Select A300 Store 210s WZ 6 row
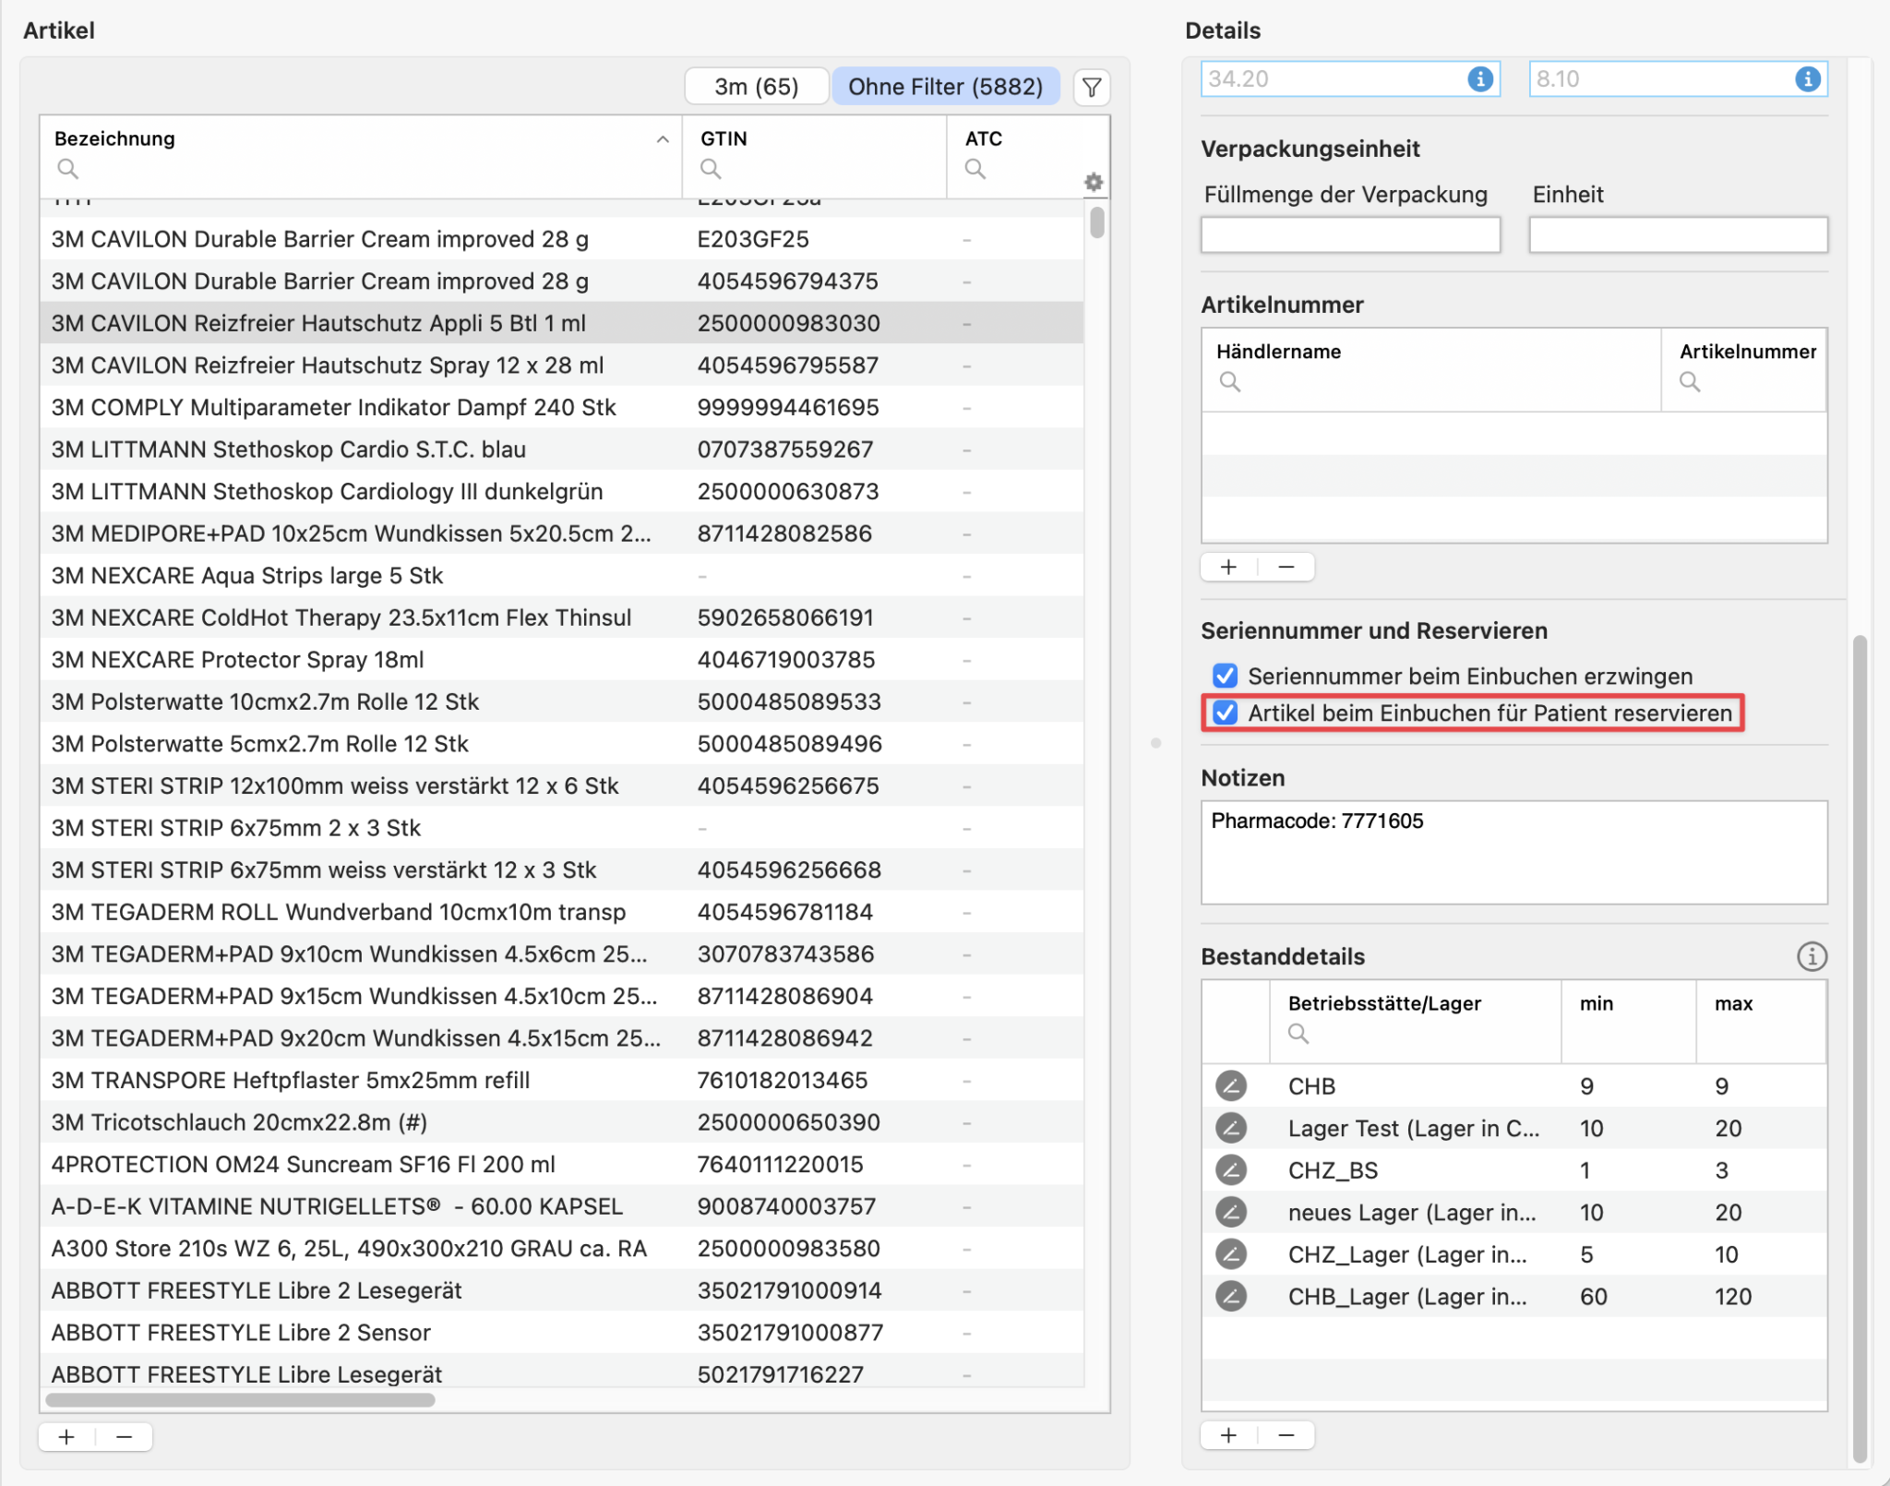Image resolution: width=1890 pixels, height=1486 pixels. coord(562,1249)
